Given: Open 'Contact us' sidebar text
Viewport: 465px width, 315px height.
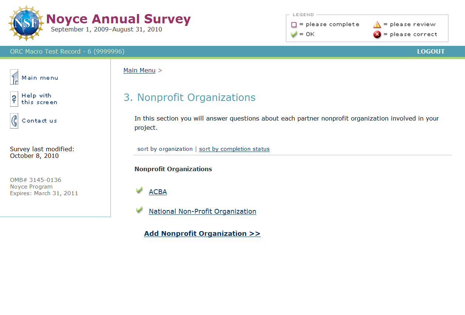Looking at the screenshot, I should pyautogui.click(x=39, y=121).
